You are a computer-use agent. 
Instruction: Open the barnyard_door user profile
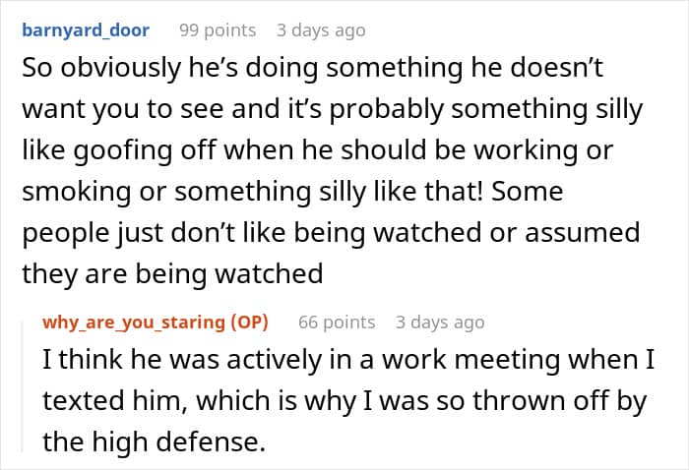coord(85,29)
